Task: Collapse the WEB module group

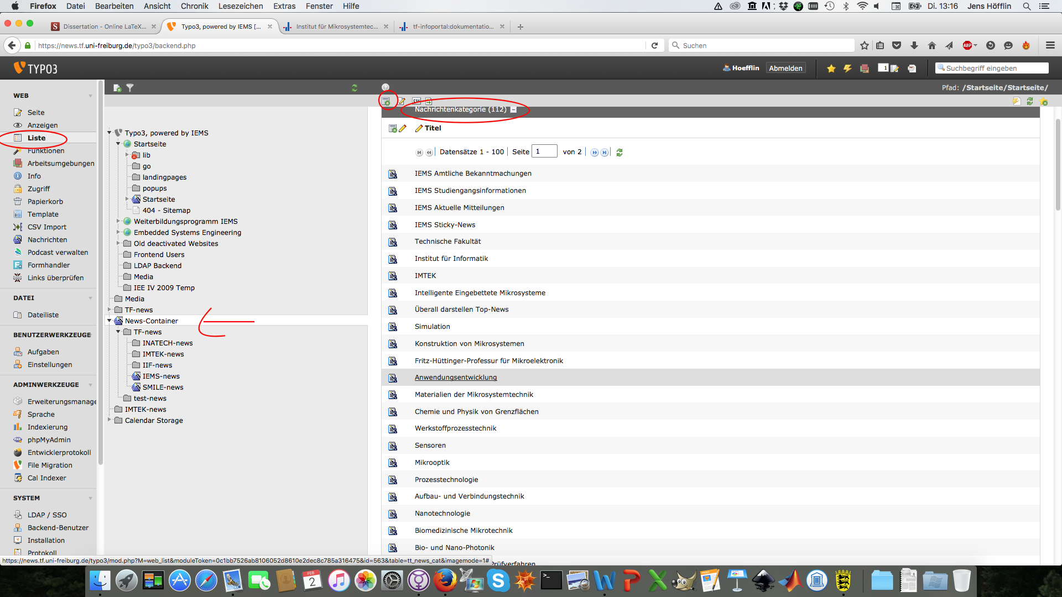Action: 90,96
